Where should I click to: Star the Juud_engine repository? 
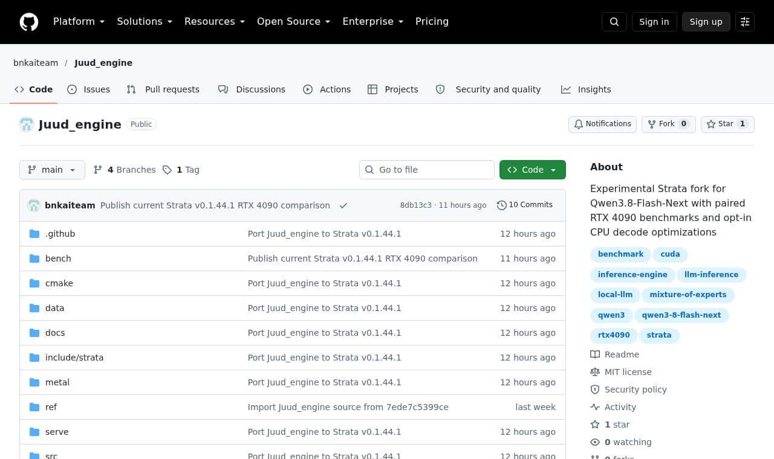[x=727, y=124]
